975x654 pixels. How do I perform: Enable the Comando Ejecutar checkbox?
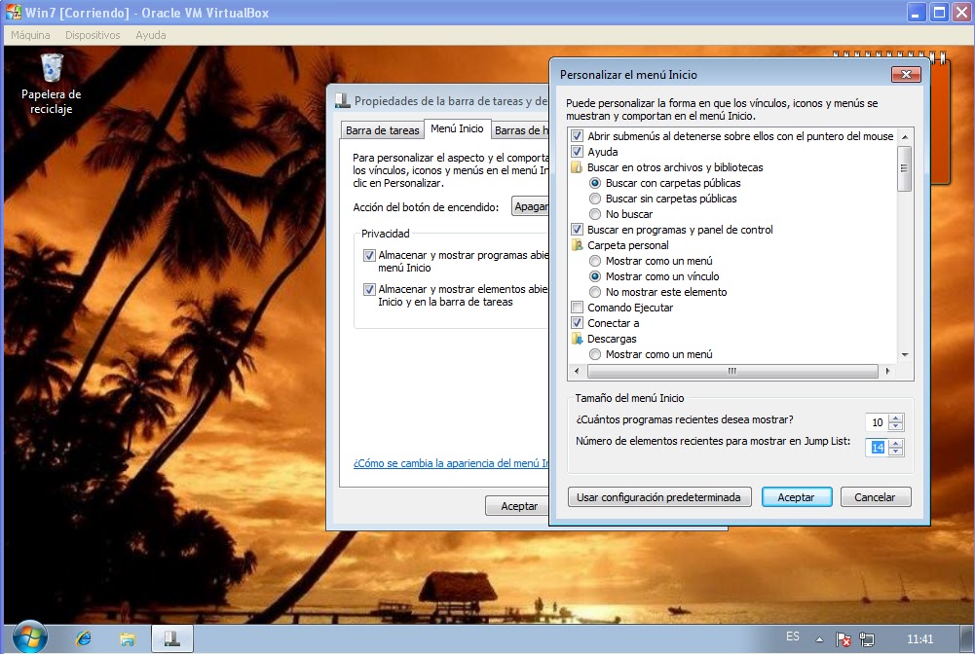click(577, 308)
